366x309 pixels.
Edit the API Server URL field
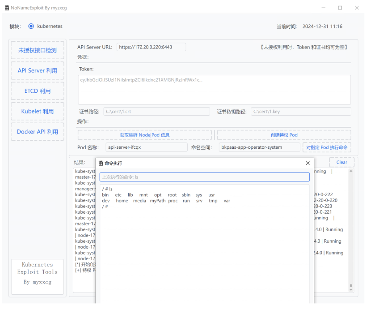(151, 47)
